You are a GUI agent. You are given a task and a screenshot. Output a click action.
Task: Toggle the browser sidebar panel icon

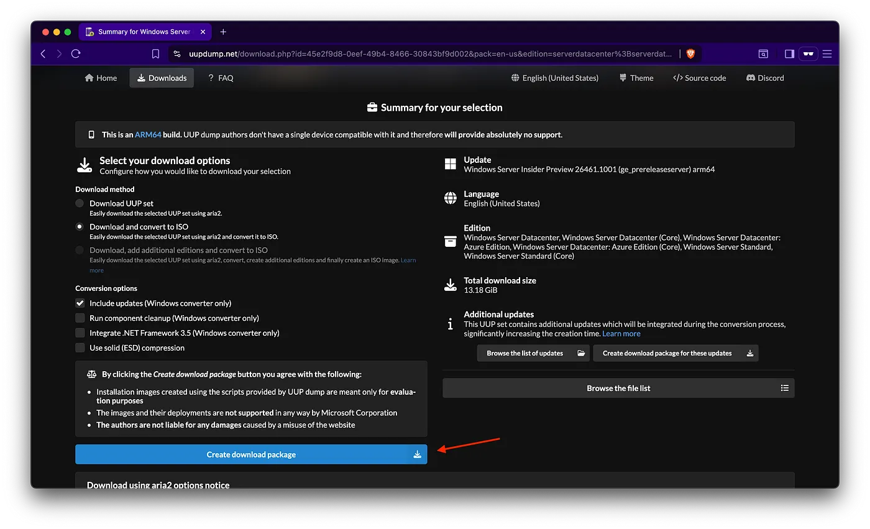[789, 54]
